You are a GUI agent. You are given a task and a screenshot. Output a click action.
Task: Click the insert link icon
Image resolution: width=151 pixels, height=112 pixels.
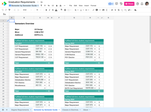[x=93, y=10]
